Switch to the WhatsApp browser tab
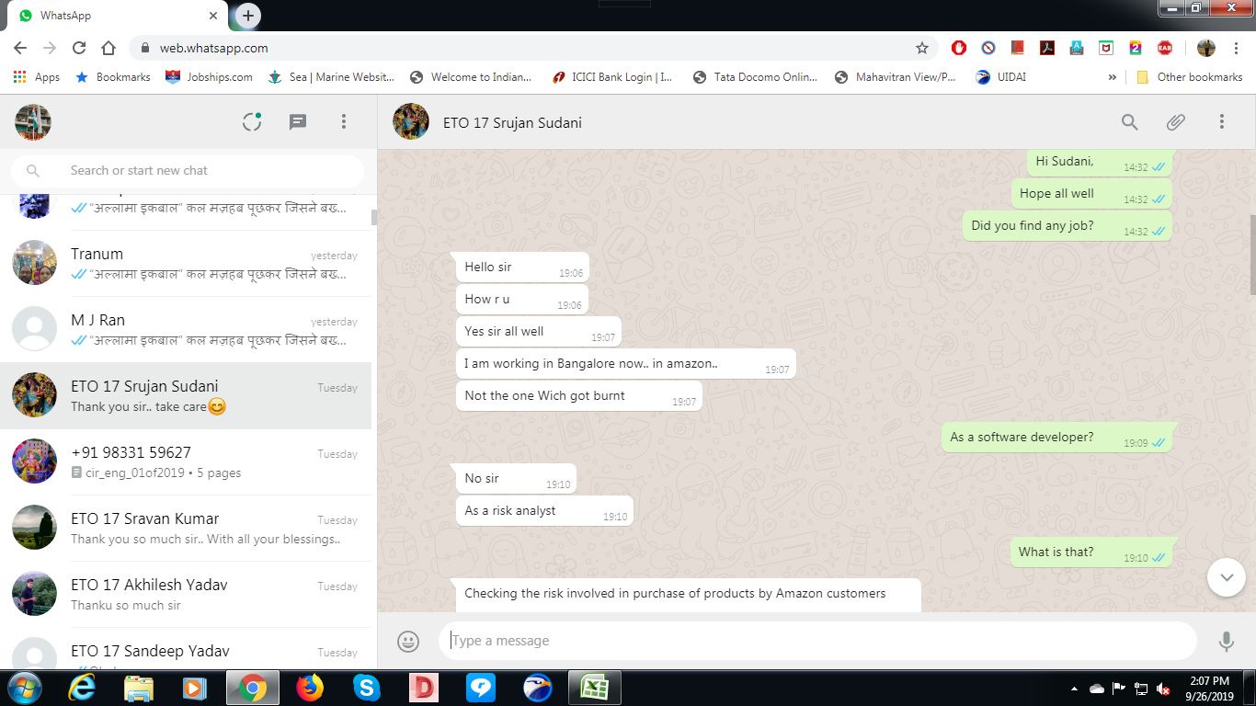This screenshot has width=1256, height=706. click(x=117, y=16)
